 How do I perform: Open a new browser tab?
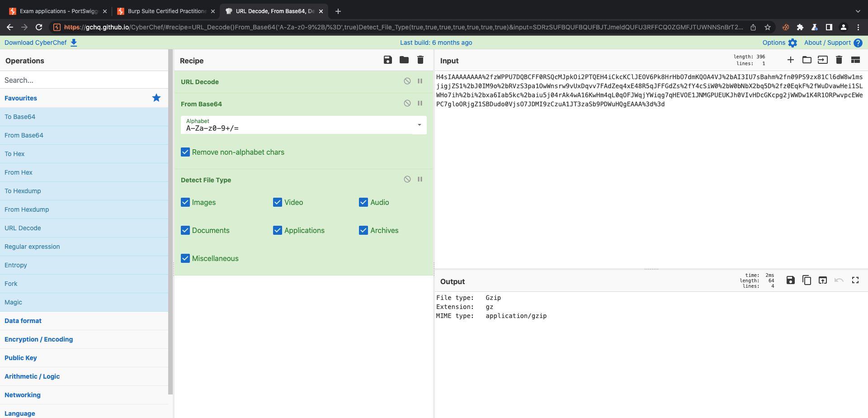338,11
